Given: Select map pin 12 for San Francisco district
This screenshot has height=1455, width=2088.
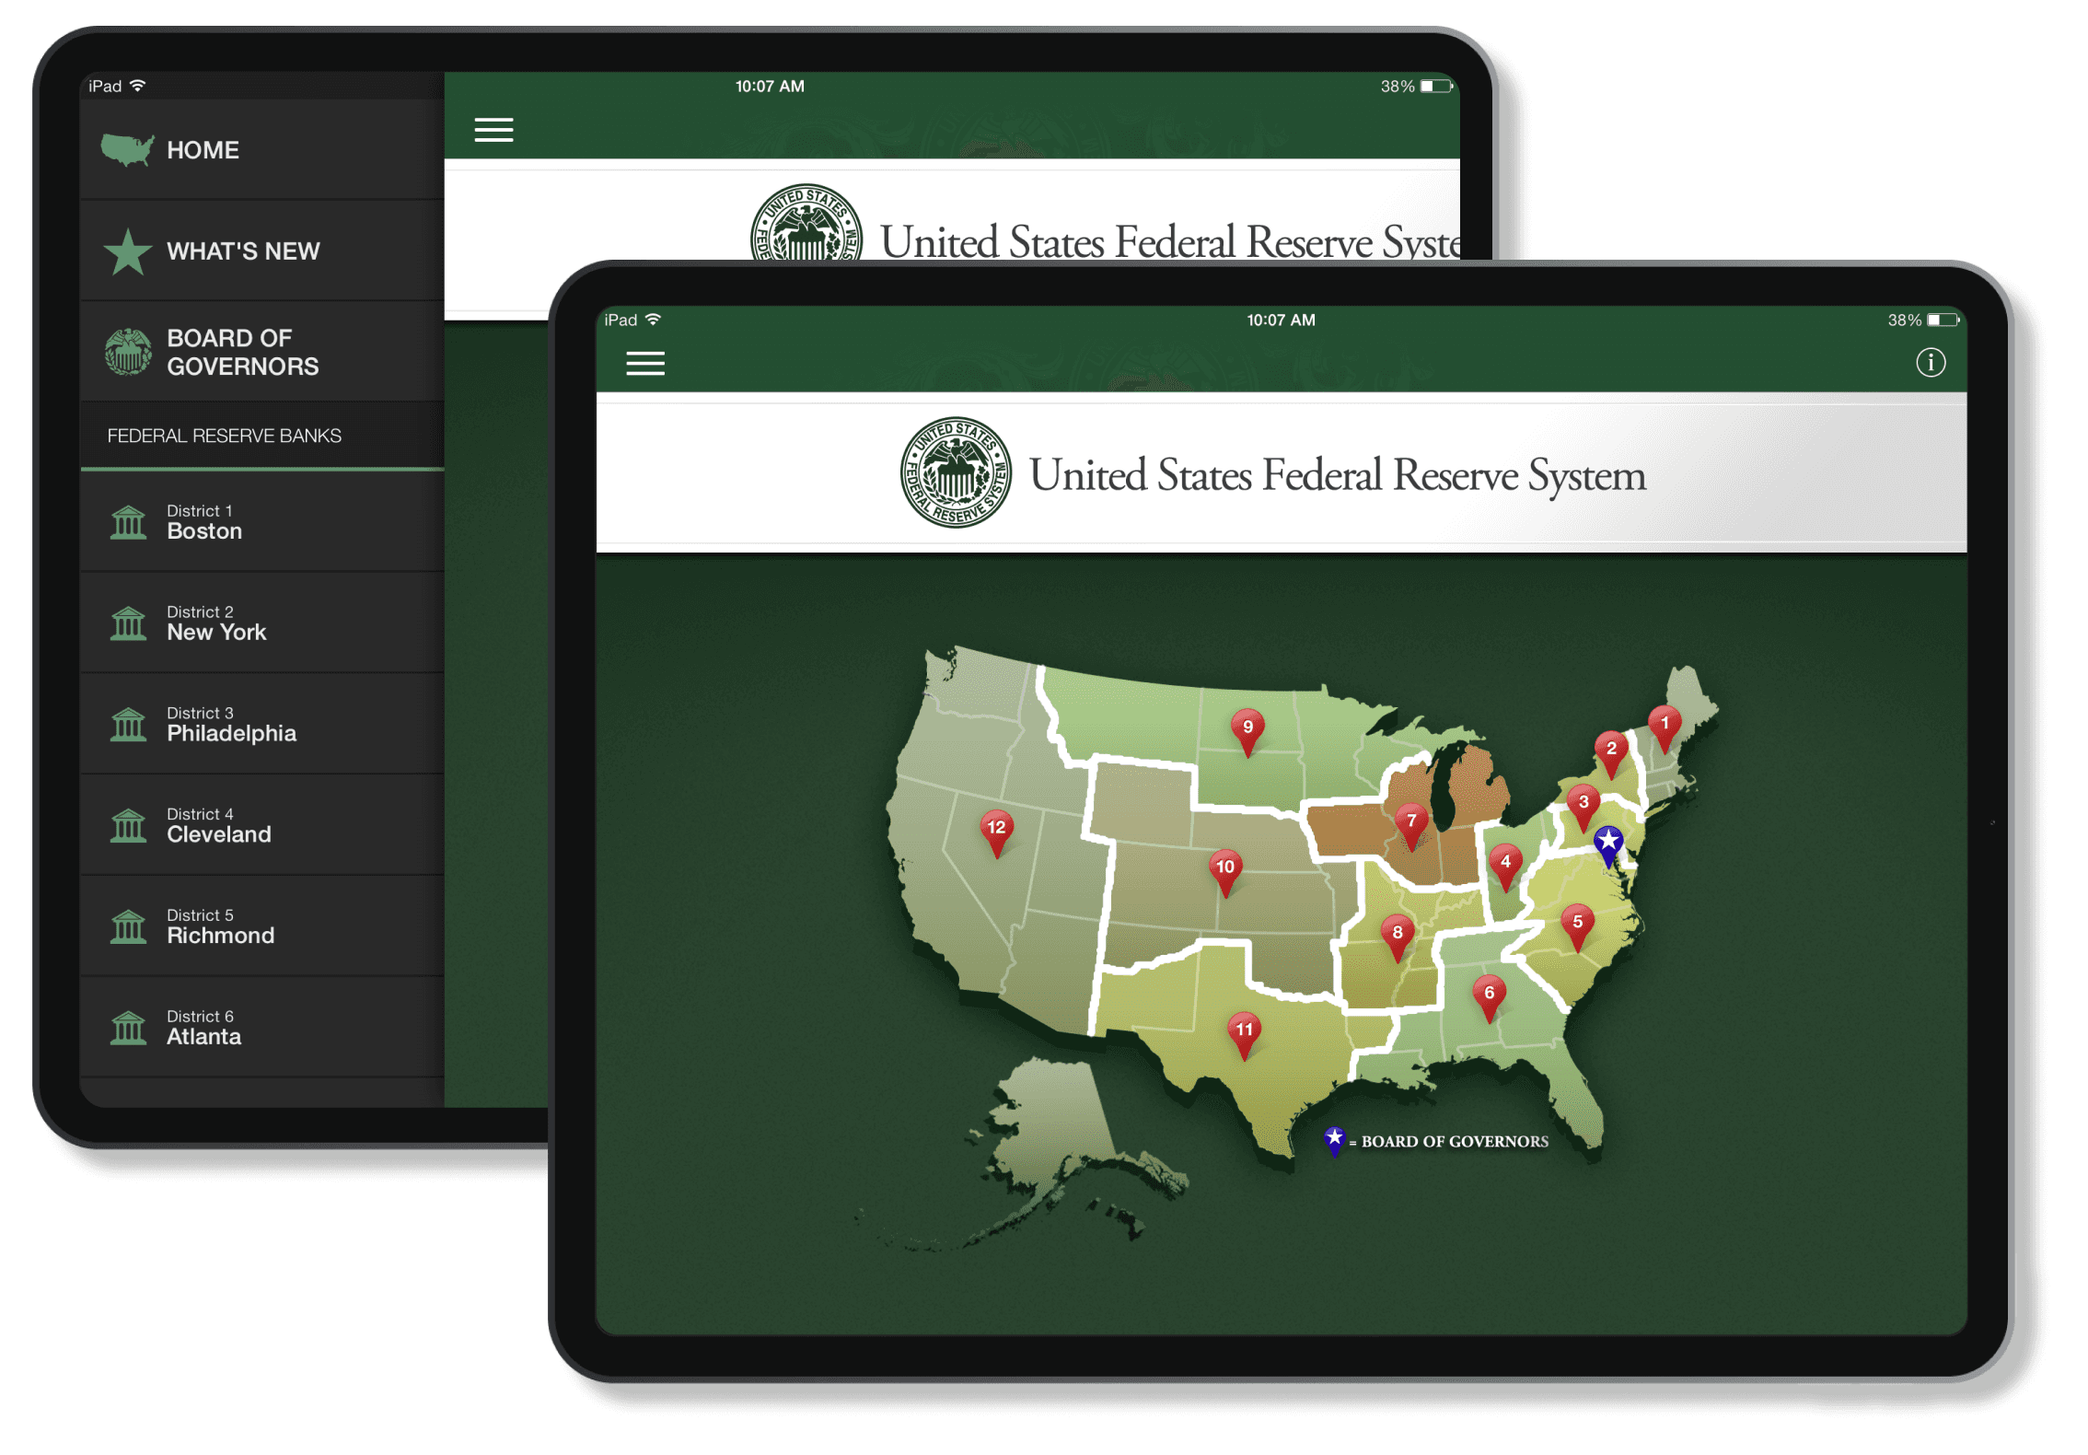Looking at the screenshot, I should pyautogui.click(x=996, y=828).
